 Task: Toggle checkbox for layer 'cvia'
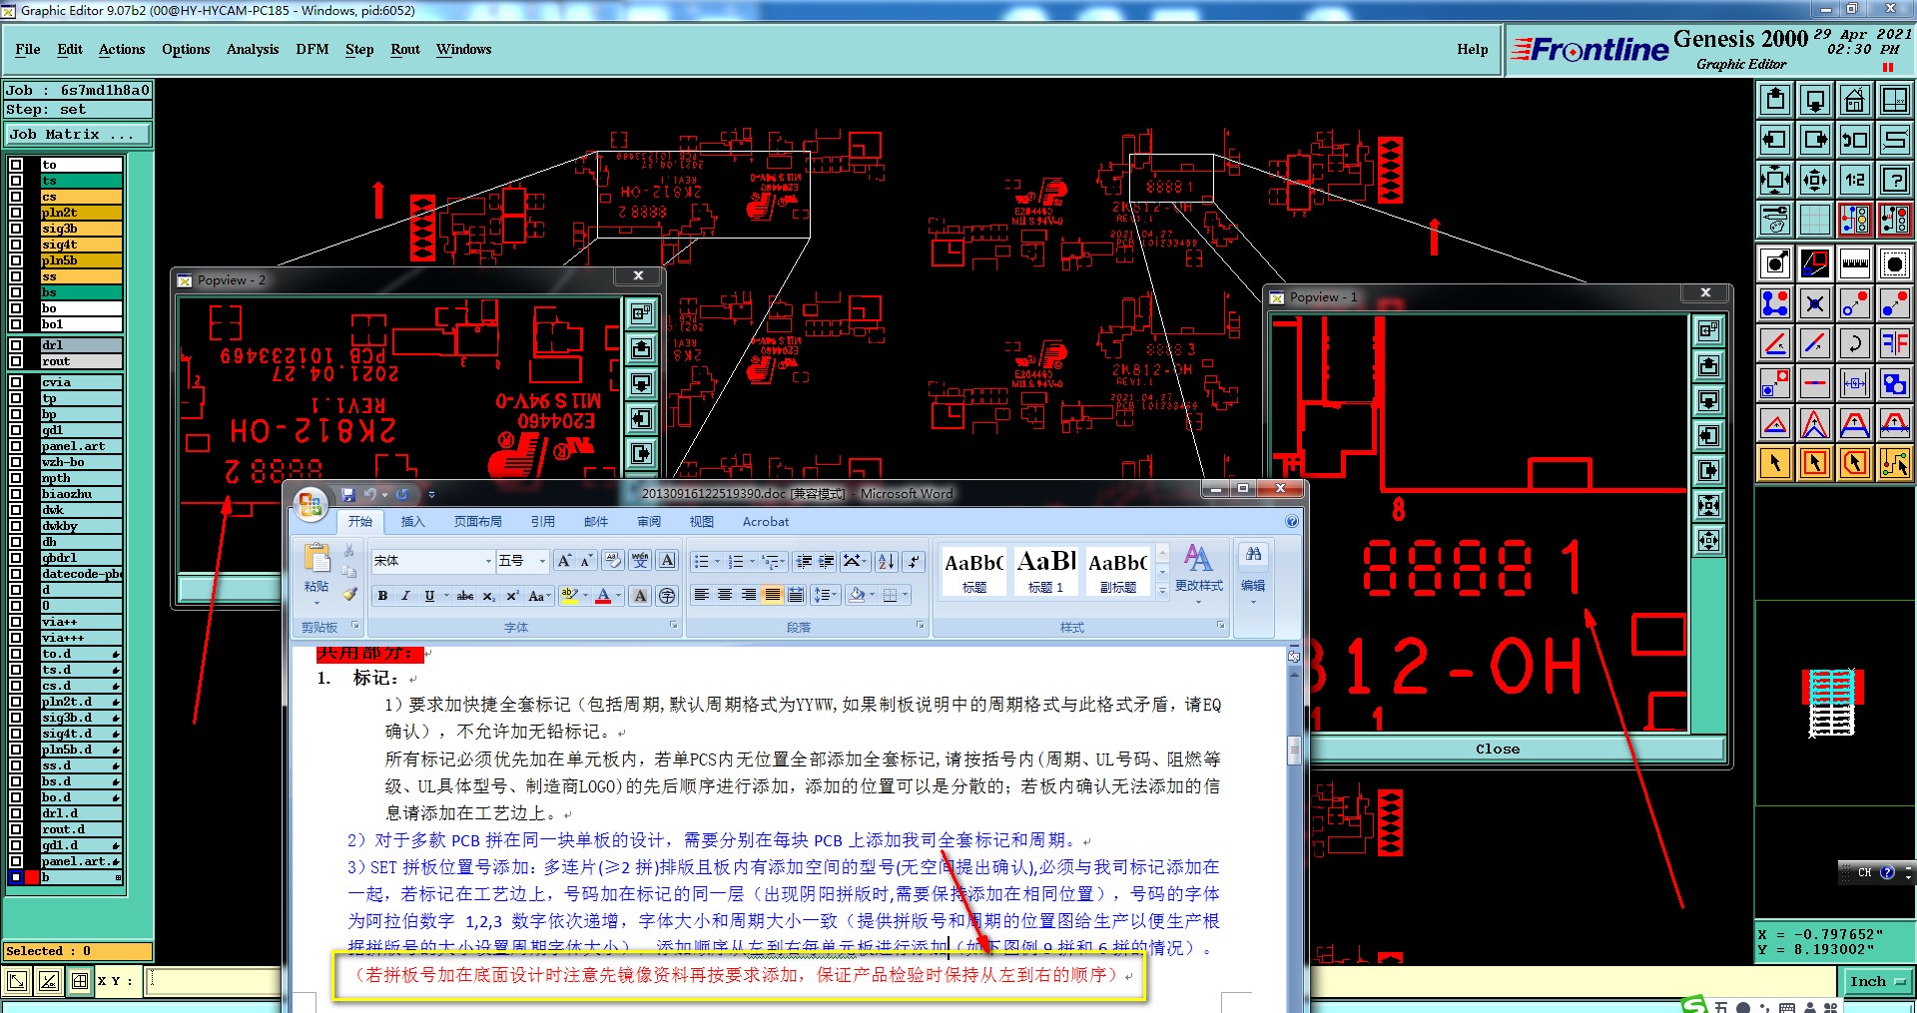pos(16,382)
